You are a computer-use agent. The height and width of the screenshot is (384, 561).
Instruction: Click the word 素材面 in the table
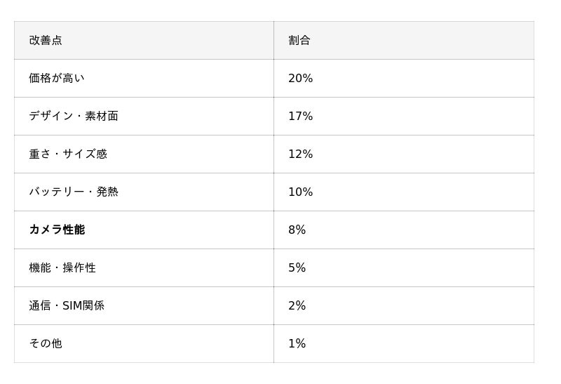102,117
